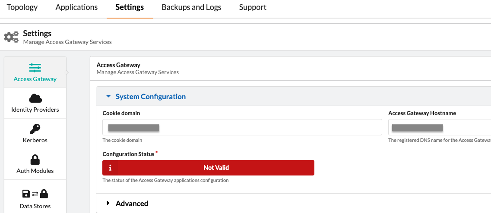Expand the Advanced section

[x=108, y=204]
